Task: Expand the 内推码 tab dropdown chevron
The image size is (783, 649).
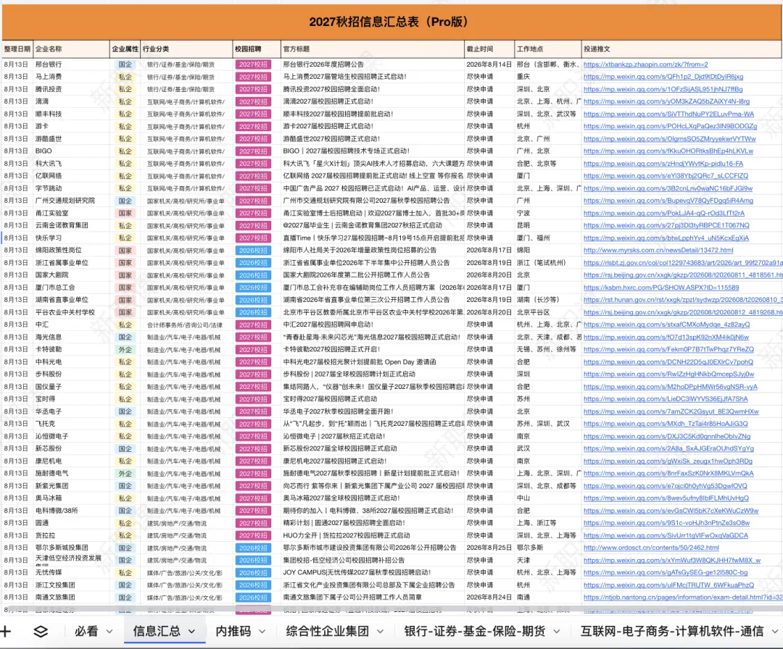Action: (x=262, y=632)
